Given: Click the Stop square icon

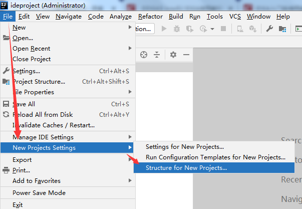Looking at the screenshot, I should [x=223, y=29].
